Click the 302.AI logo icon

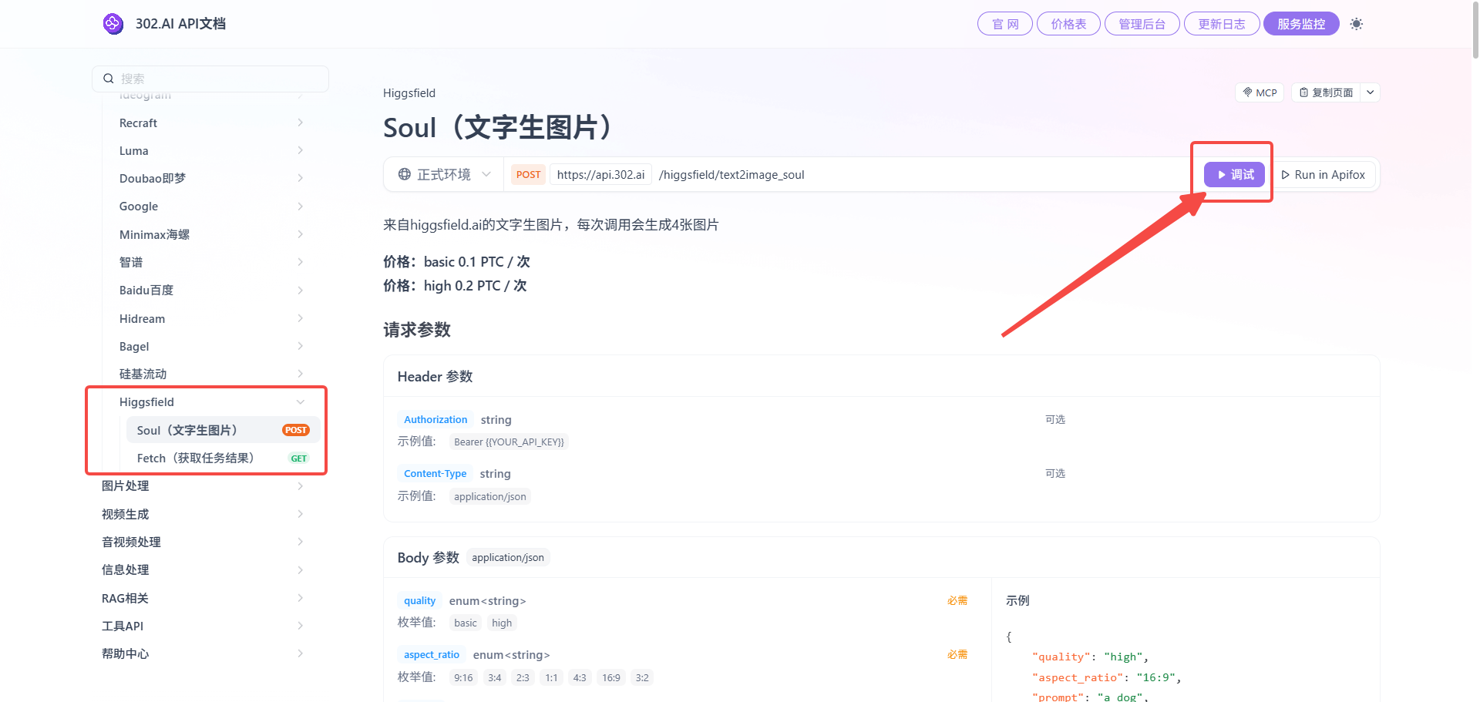point(113,24)
